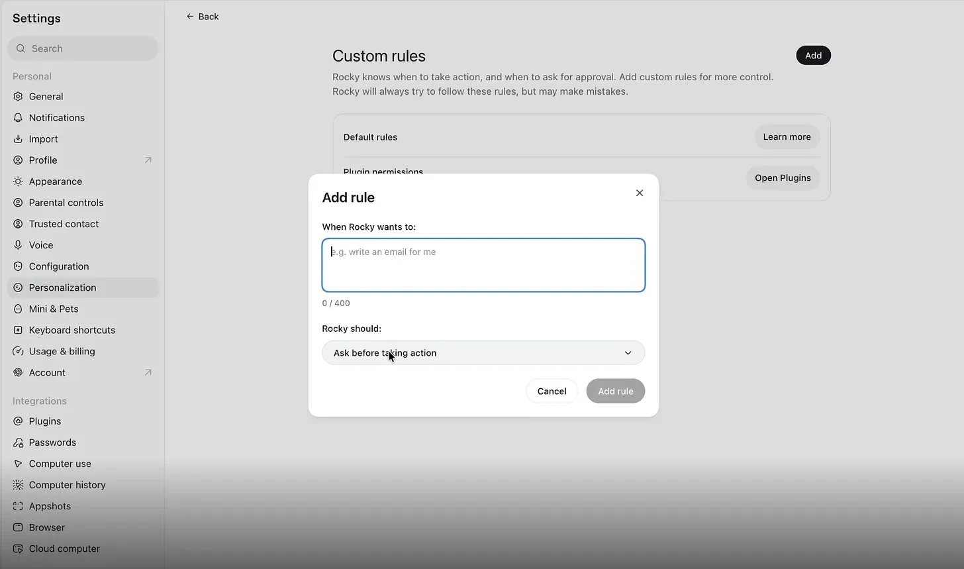Click the General gear icon
The width and height of the screenshot is (964, 569).
pyautogui.click(x=18, y=97)
